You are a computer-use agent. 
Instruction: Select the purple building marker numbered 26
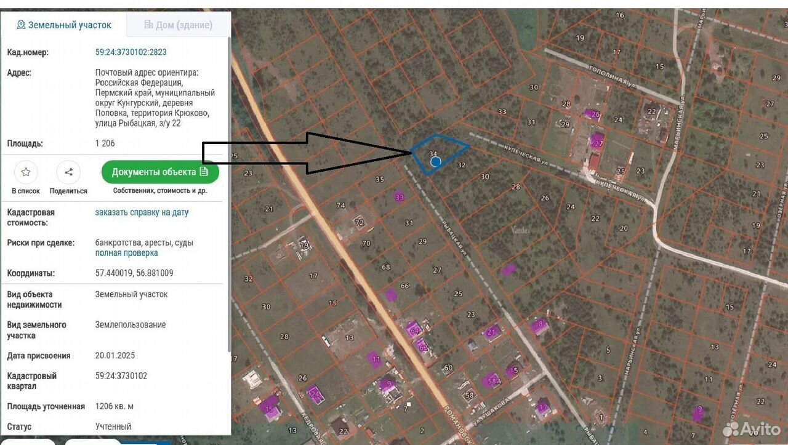coord(592,114)
